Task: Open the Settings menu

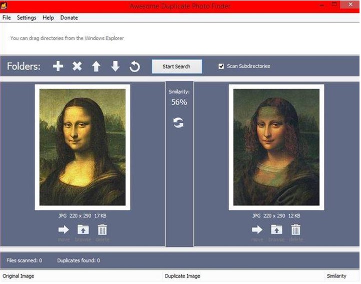Action: coord(27,18)
